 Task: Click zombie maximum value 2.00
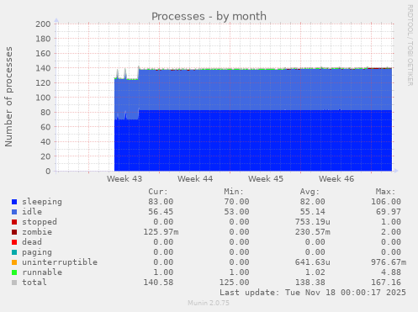(391, 232)
